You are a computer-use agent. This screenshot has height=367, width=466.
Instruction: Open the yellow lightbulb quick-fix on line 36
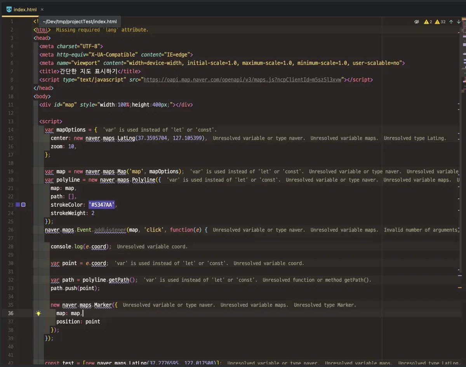coord(38,313)
